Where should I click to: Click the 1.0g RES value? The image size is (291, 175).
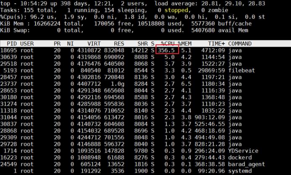pos(117,84)
